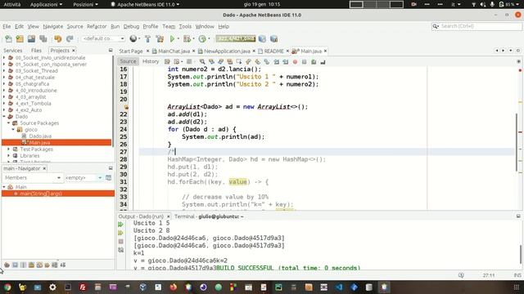This screenshot has height=294, width=524.
Task: Open the File menu
Action: click(x=7, y=26)
